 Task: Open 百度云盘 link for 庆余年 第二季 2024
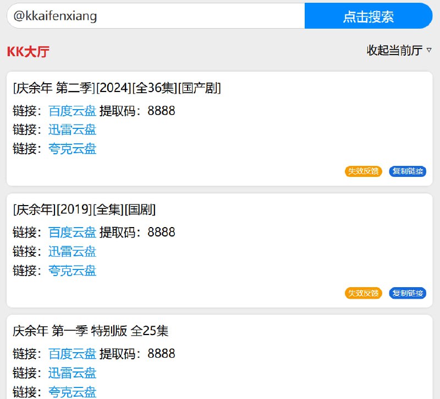[x=72, y=111]
